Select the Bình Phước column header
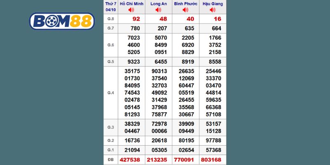The height and width of the screenshot is (165, 330). coord(185,3)
